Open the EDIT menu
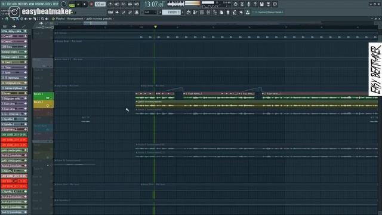Image resolution: width=382 pixels, height=215 pixels. (9, 4)
